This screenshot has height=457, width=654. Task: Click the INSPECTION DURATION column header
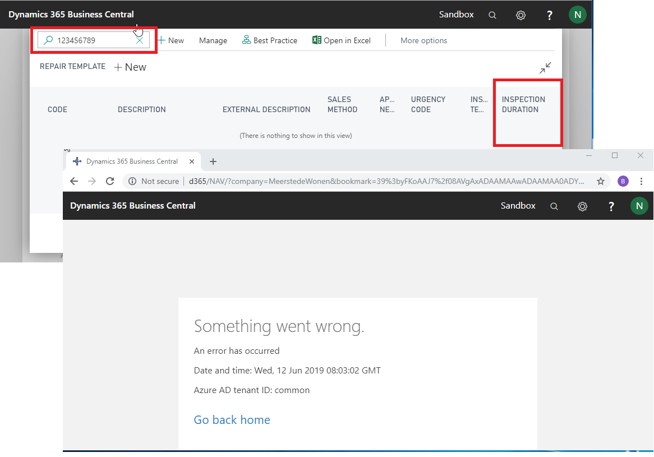(x=523, y=104)
